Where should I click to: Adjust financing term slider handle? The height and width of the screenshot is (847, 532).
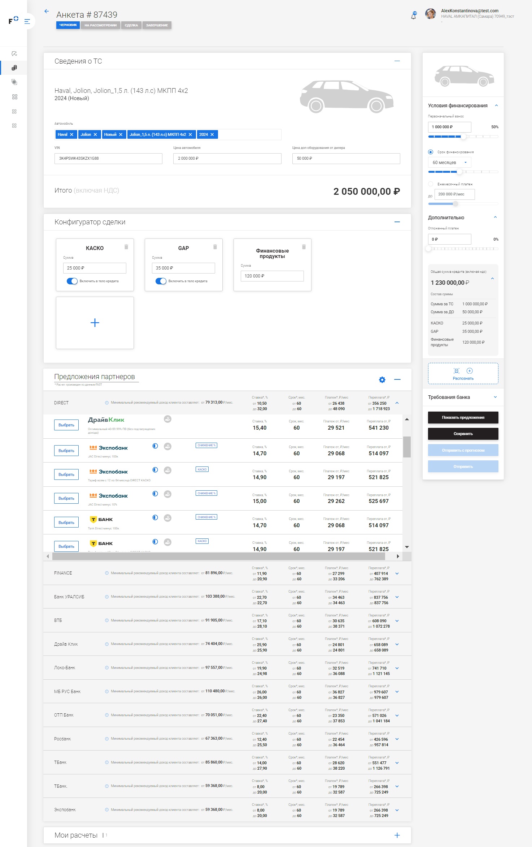(x=459, y=172)
